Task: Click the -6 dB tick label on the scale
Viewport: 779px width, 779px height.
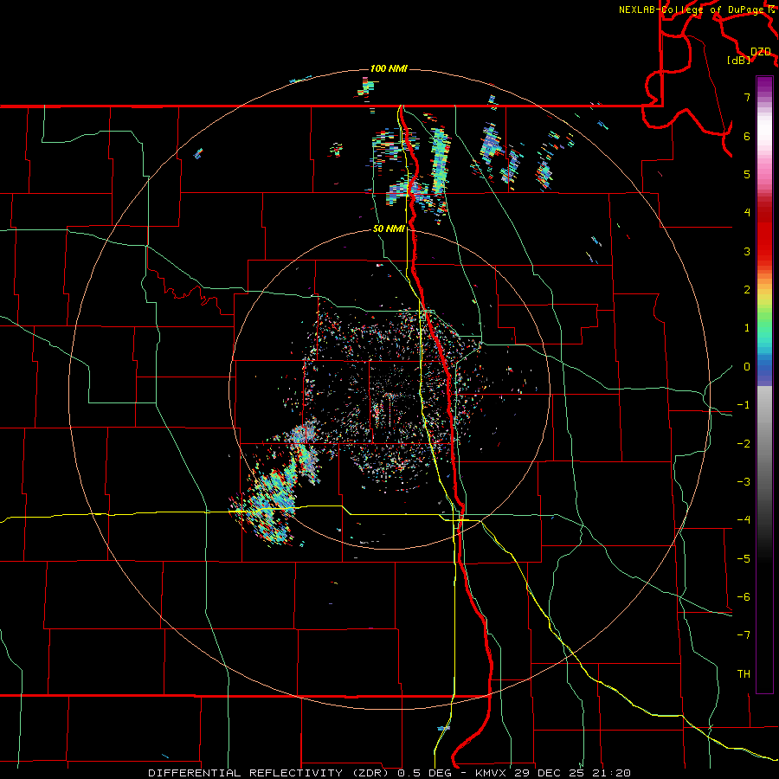Action: coord(744,597)
